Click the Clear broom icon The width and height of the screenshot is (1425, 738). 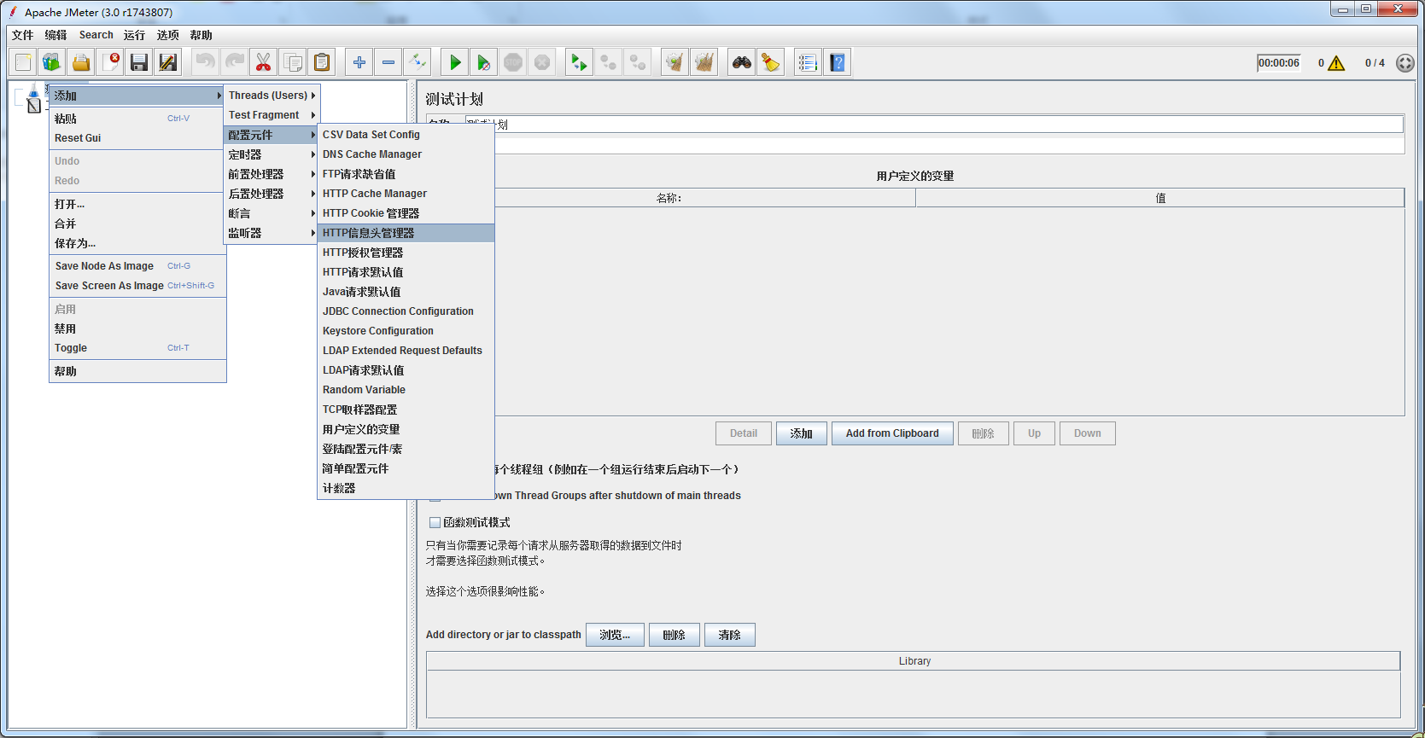tap(675, 62)
